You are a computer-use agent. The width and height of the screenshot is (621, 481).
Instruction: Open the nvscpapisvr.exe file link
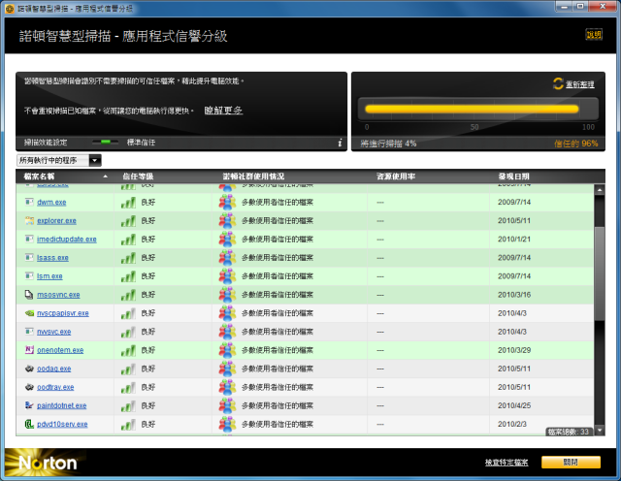coord(62,313)
